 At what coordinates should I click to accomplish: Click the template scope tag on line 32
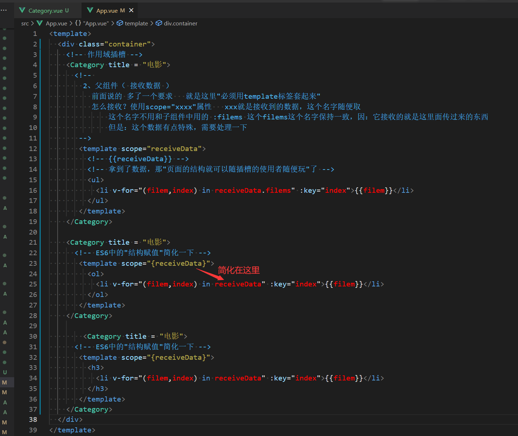point(147,358)
